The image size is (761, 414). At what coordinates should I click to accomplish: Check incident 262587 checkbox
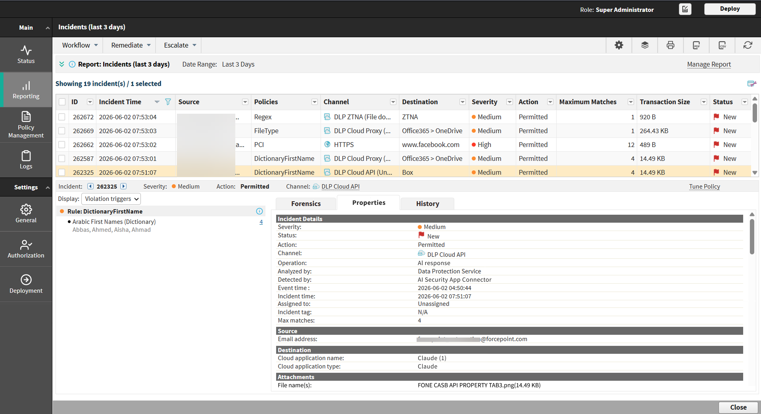[x=62, y=158]
